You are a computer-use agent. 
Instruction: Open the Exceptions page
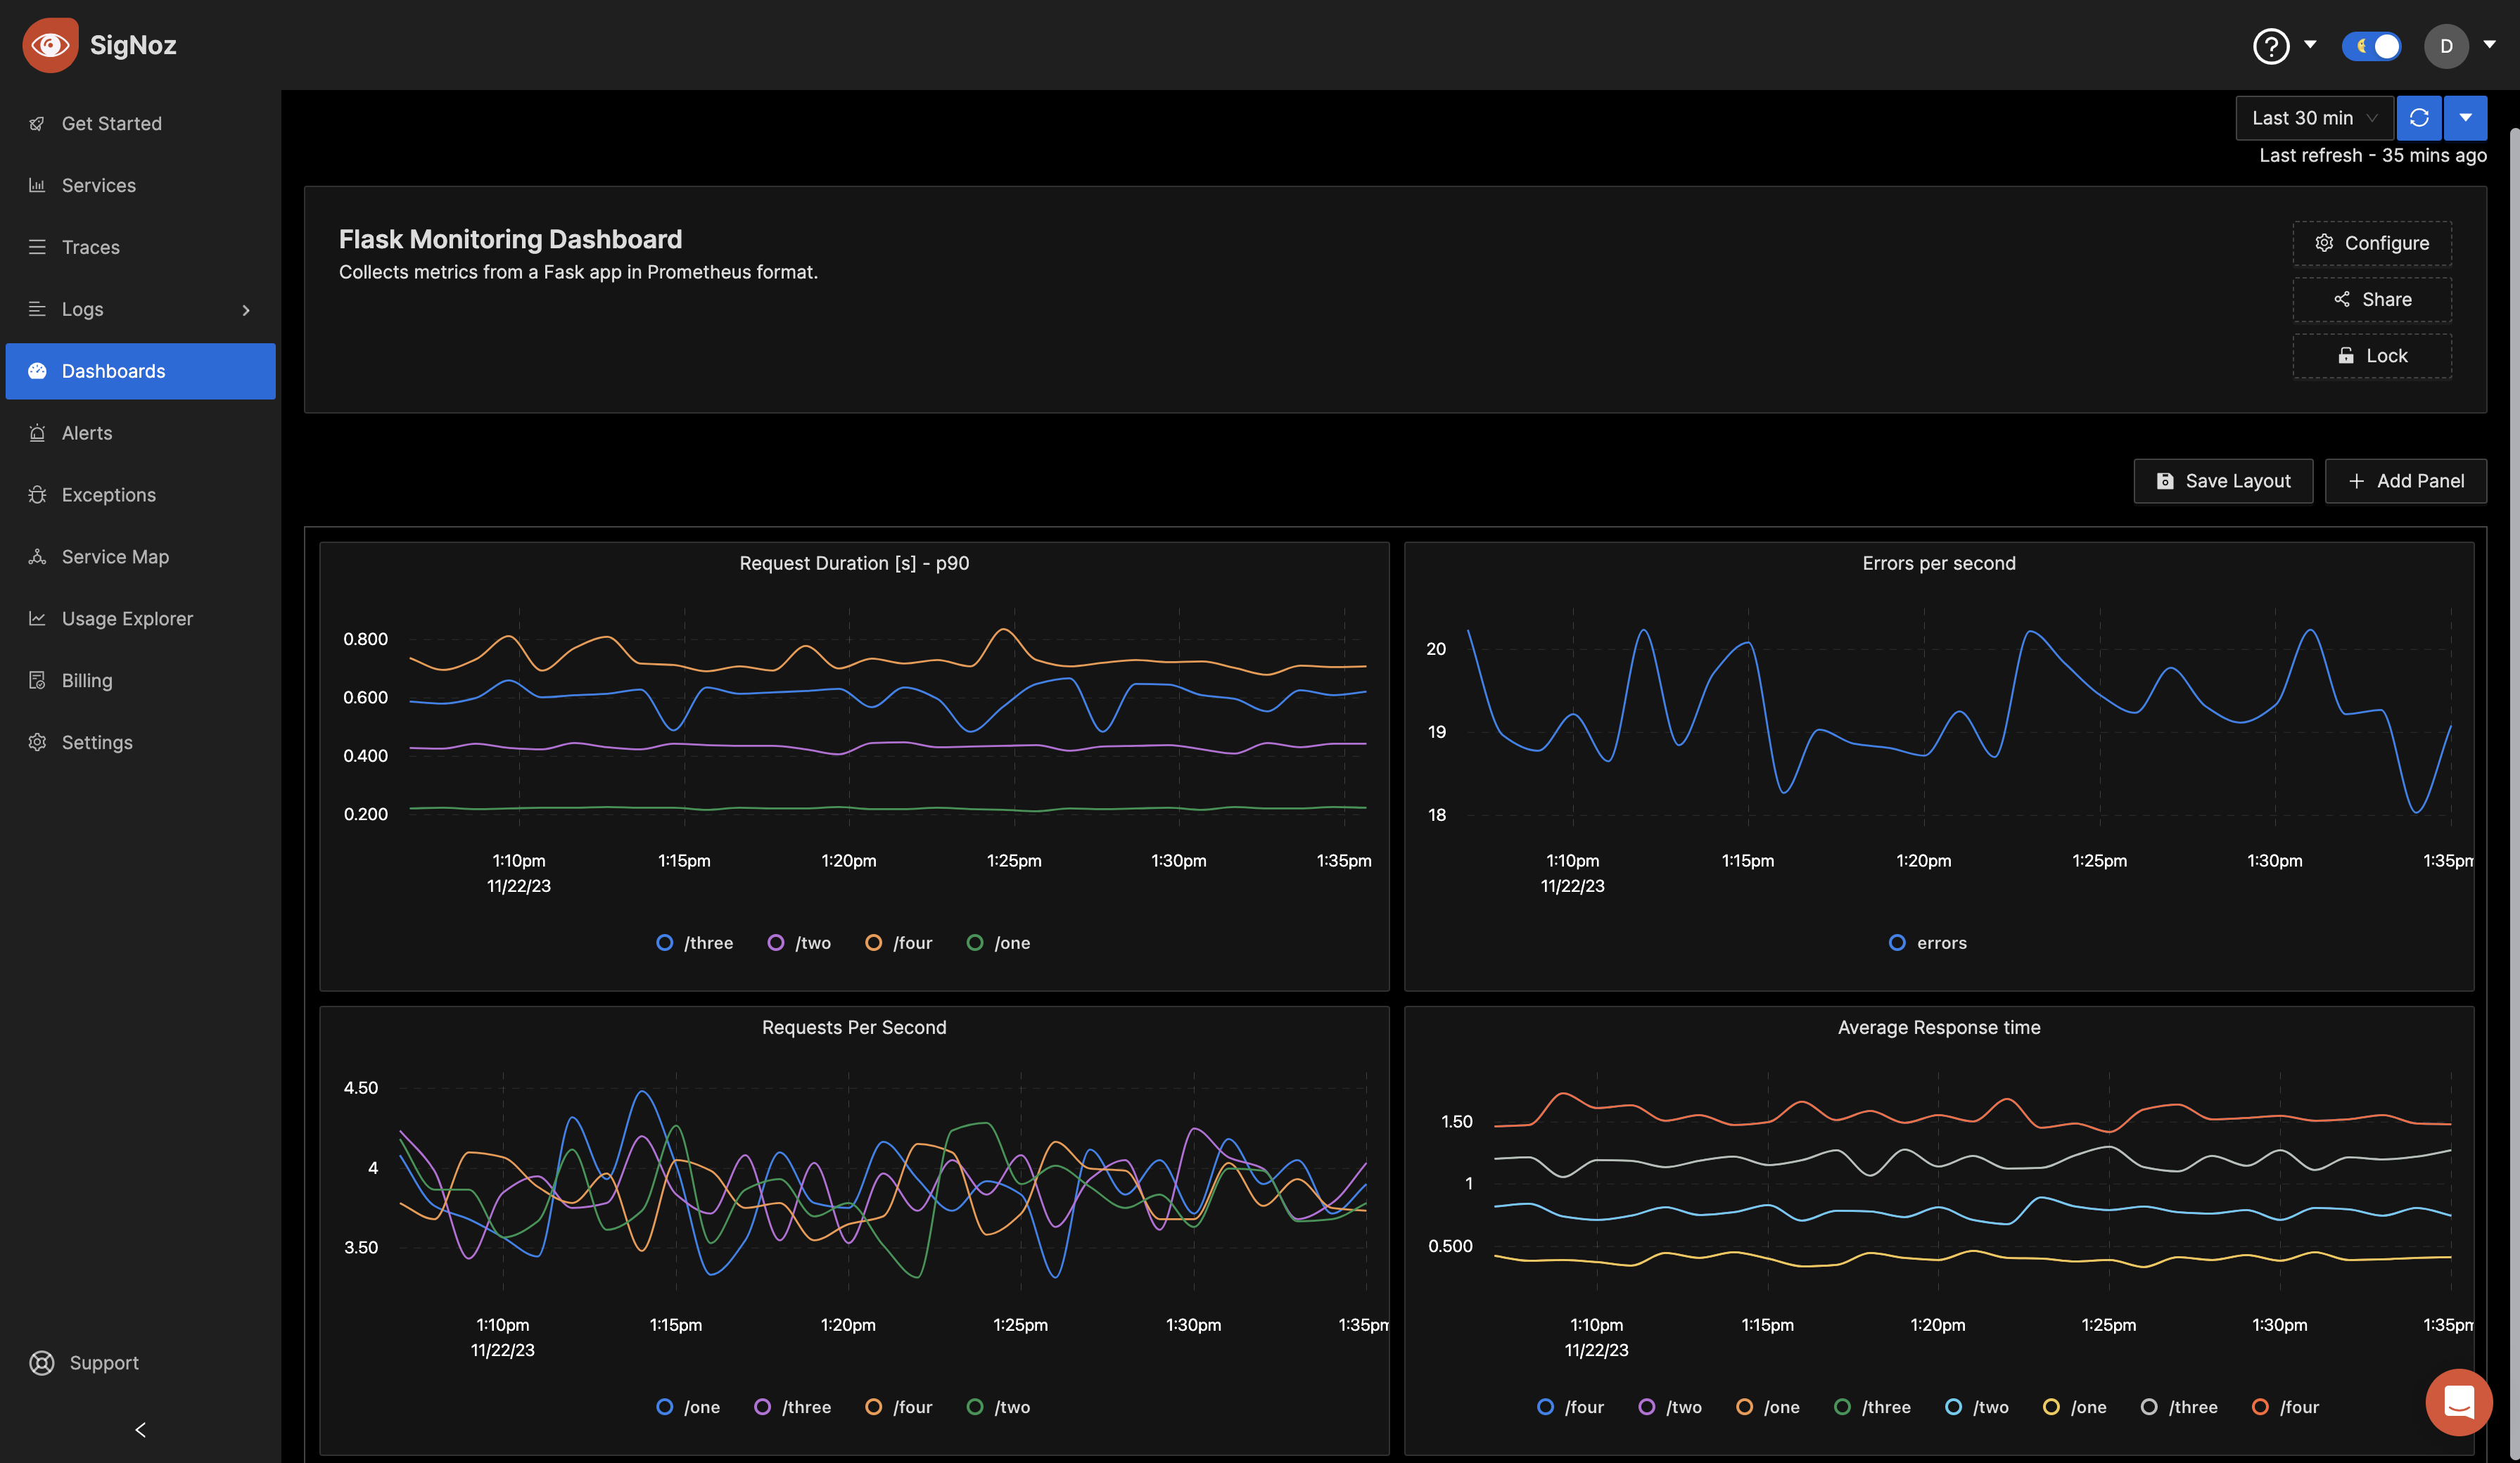click(105, 494)
